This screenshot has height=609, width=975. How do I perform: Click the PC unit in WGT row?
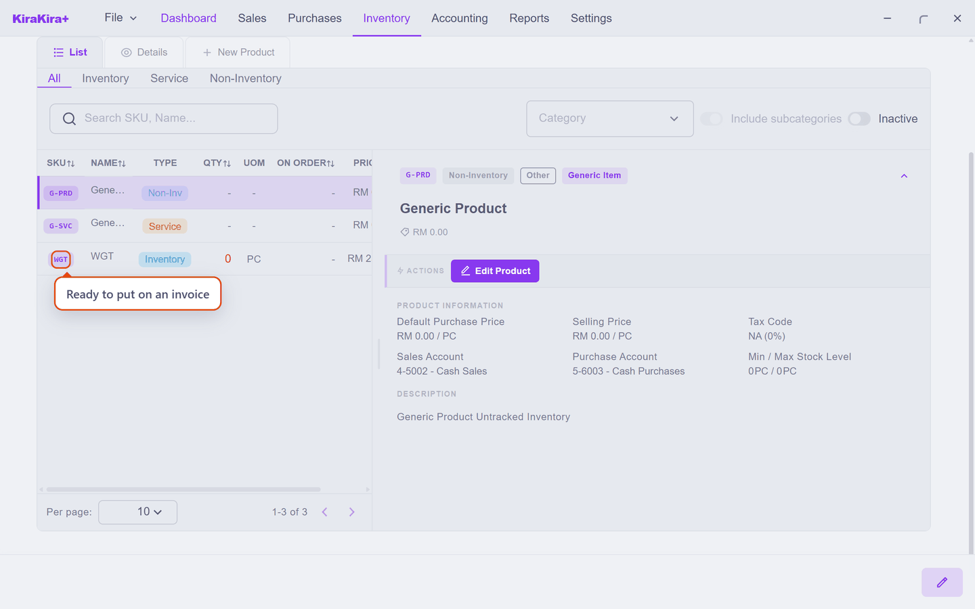pyautogui.click(x=254, y=259)
